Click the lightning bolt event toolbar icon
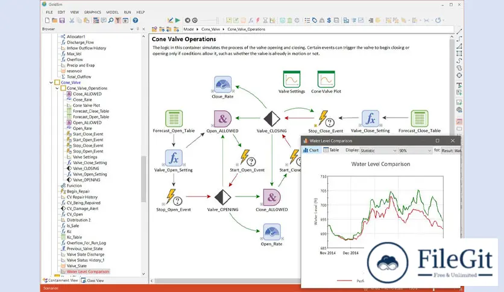The image size is (504, 292). 258,21
